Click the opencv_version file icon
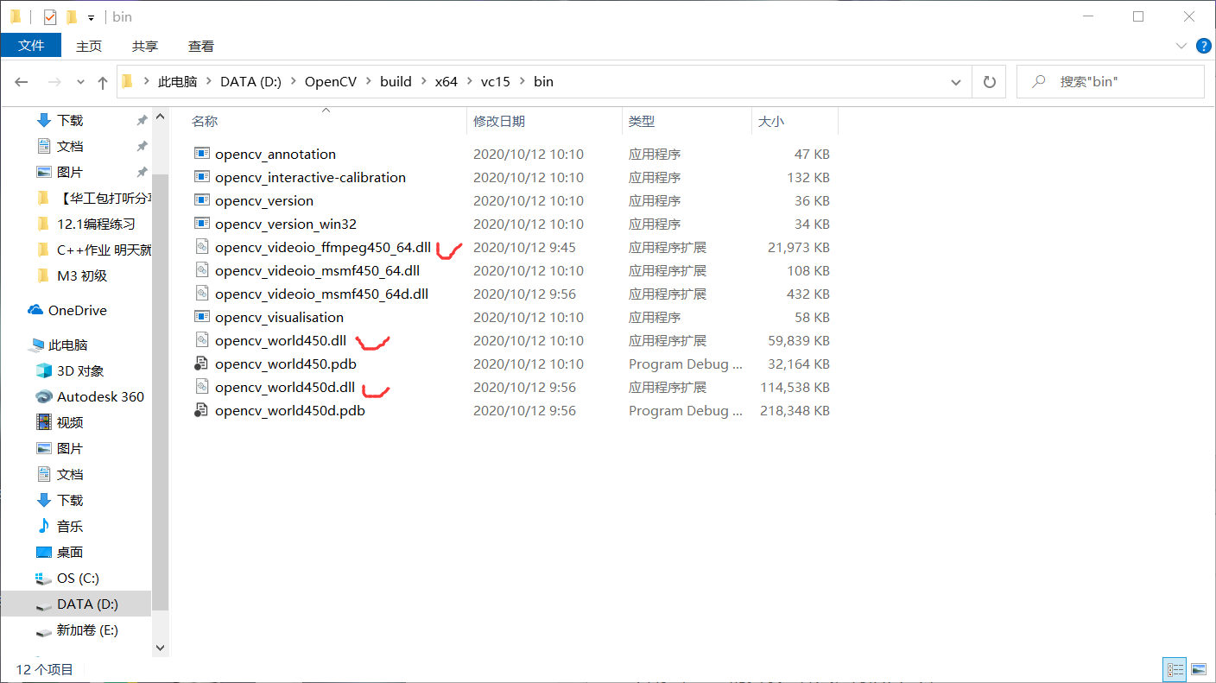 (202, 200)
